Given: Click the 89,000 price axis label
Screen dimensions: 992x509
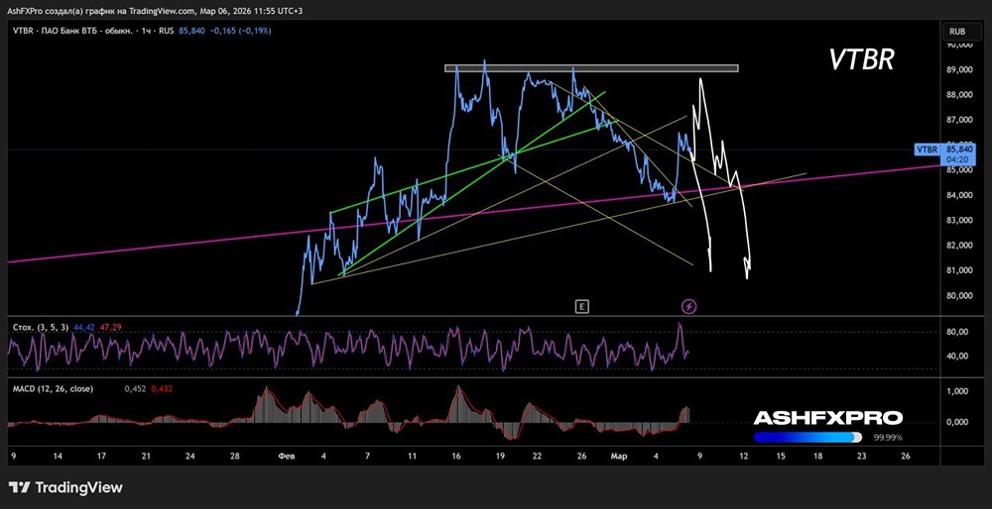Looking at the screenshot, I should [959, 70].
